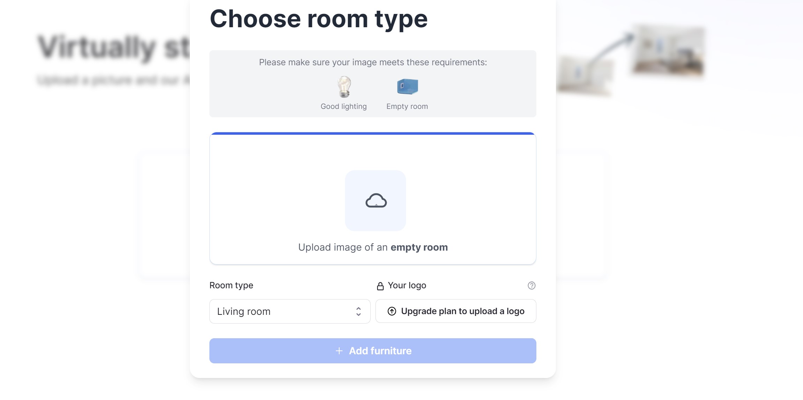This screenshot has height=400, width=803.
Task: Select Living room from the room type field
Action: pyautogui.click(x=243, y=311)
